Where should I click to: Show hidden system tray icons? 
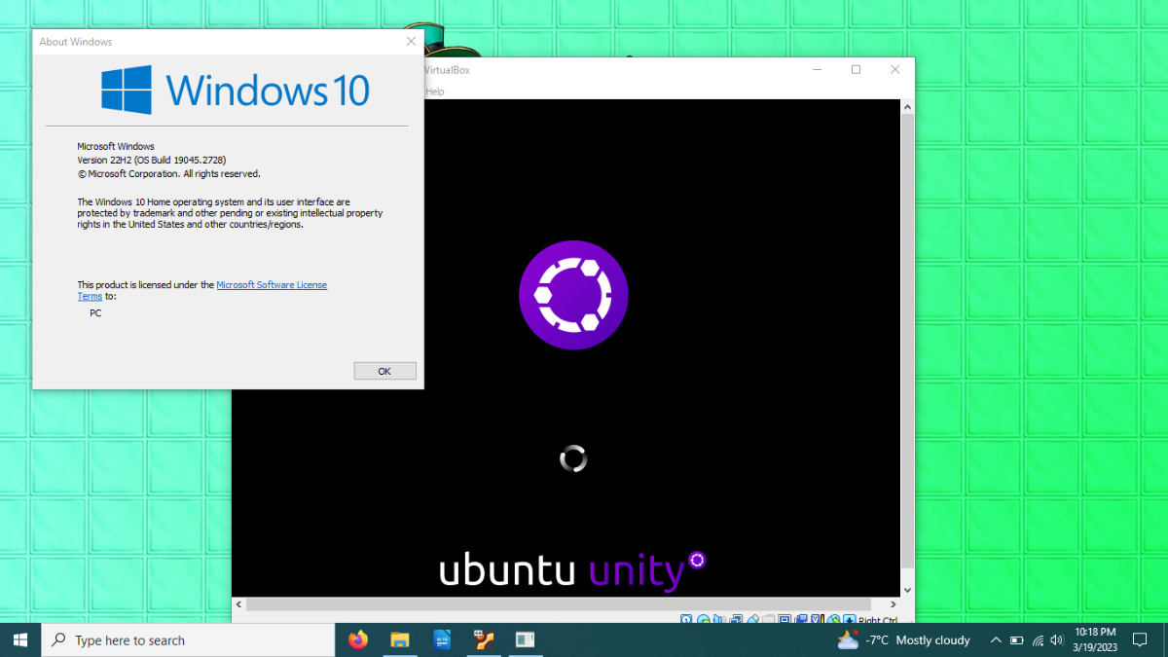(995, 639)
